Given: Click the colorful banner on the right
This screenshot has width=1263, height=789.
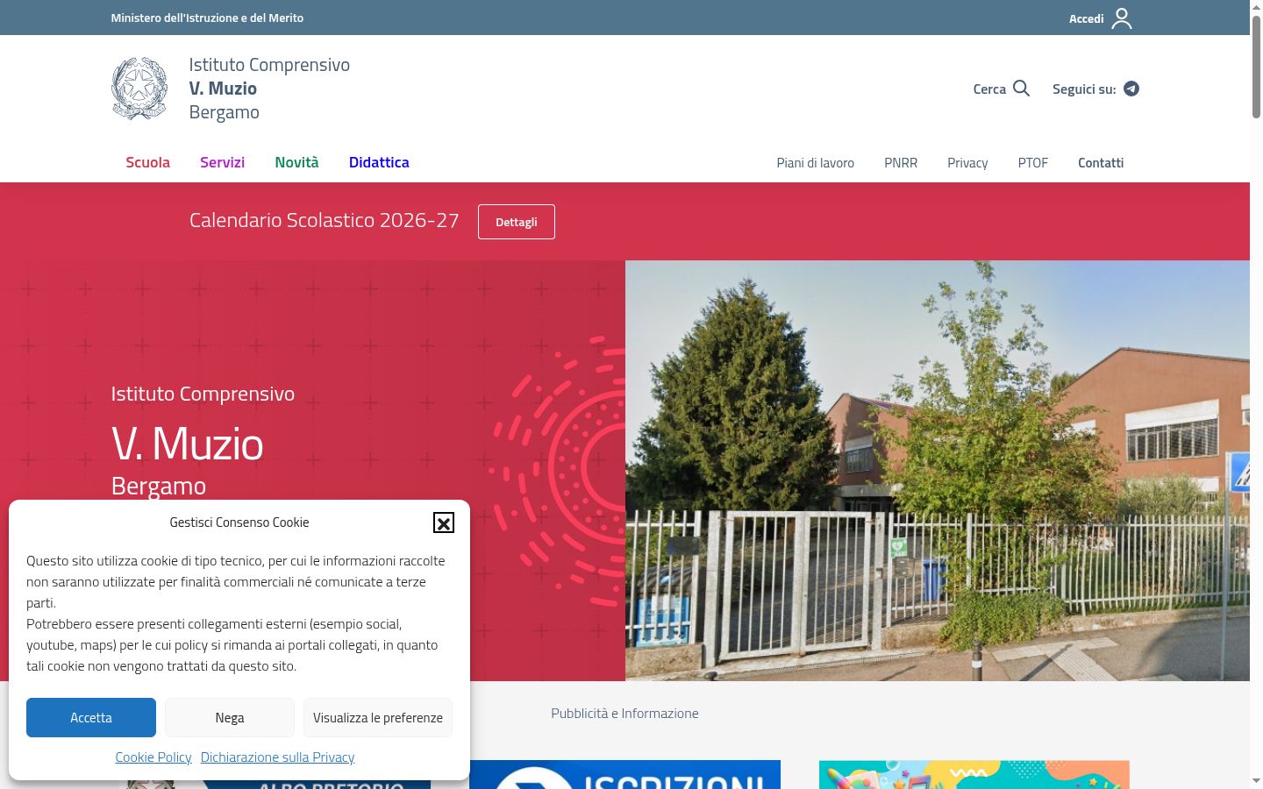Looking at the screenshot, I should tap(974, 774).
